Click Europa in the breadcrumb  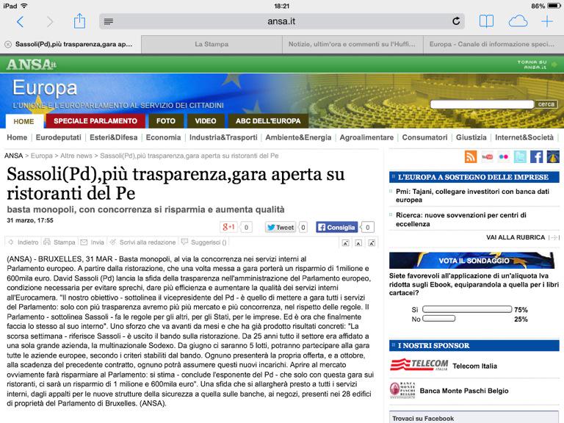[x=42, y=156]
